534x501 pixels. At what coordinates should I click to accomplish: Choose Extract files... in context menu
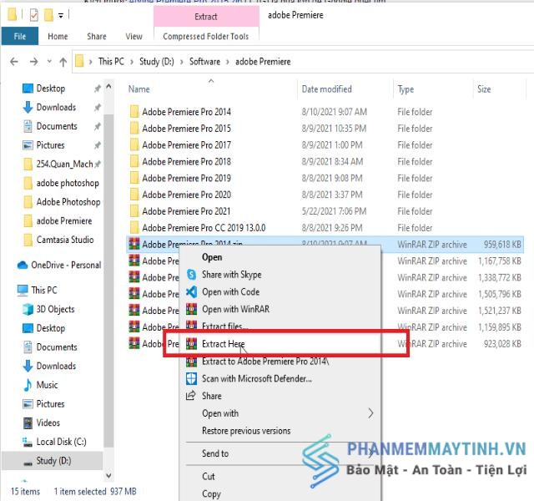(224, 326)
